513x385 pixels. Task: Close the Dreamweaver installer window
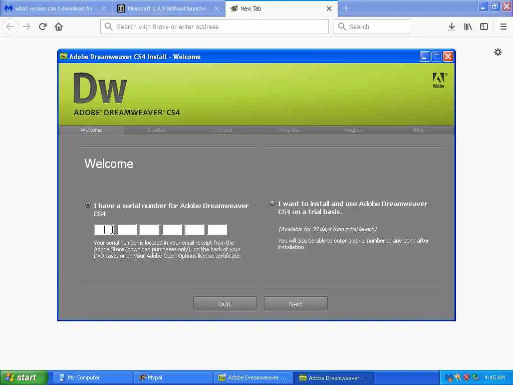click(x=448, y=57)
